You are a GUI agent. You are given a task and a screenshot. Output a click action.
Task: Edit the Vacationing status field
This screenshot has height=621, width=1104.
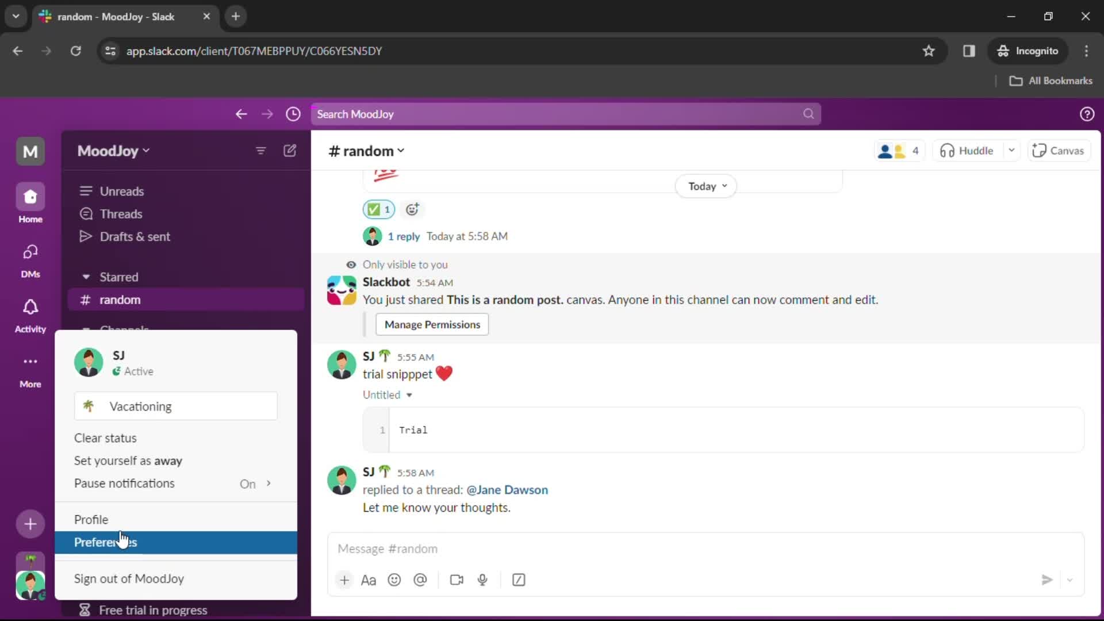[176, 407]
